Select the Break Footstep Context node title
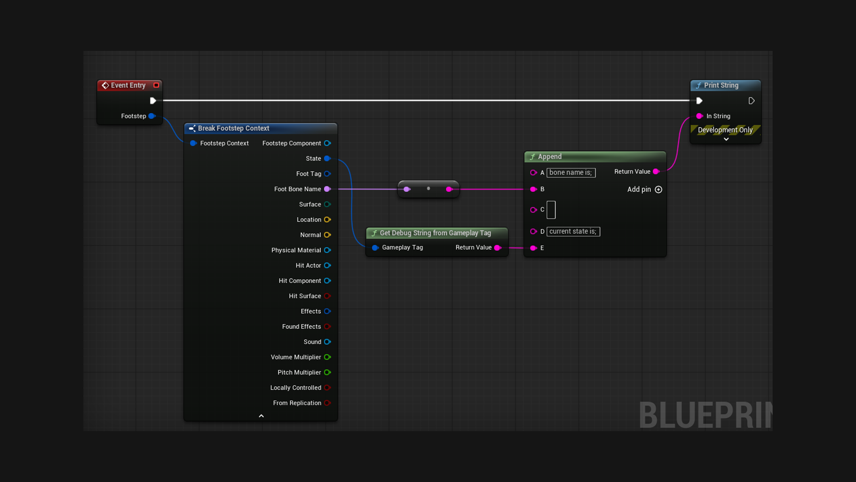856x482 pixels. click(234, 129)
